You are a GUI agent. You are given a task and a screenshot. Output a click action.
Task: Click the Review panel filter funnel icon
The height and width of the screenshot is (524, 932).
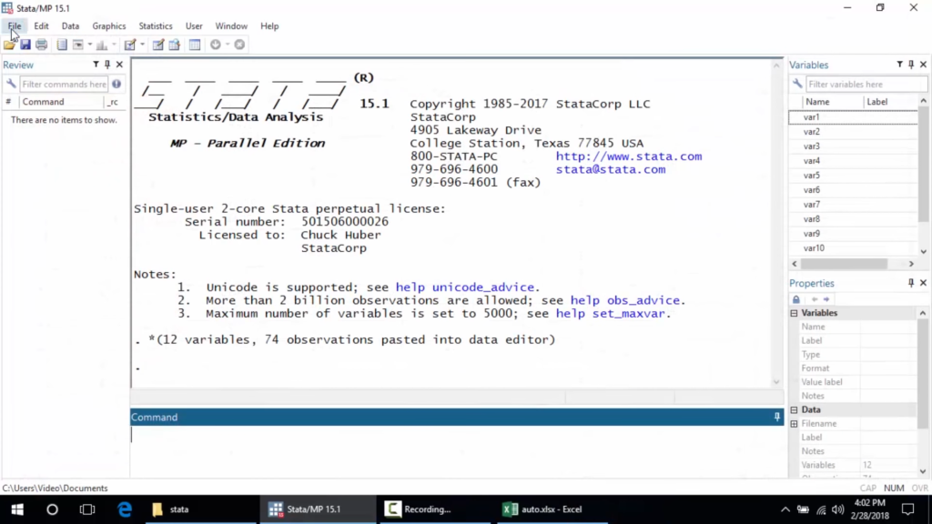tap(96, 65)
